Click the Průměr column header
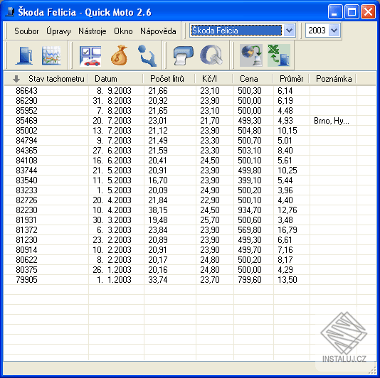This screenshot has height=378, width=380. coord(291,79)
